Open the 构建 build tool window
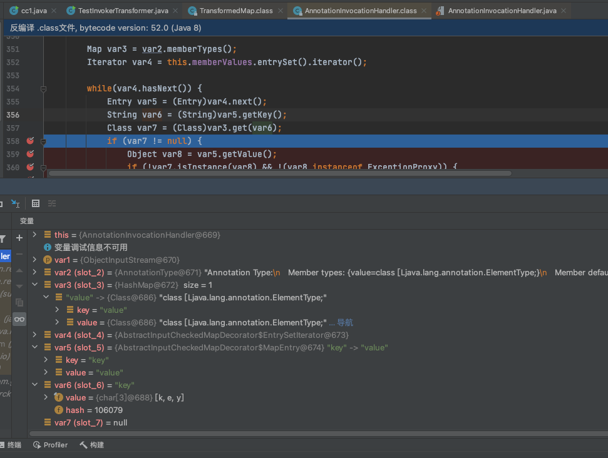 [92, 445]
